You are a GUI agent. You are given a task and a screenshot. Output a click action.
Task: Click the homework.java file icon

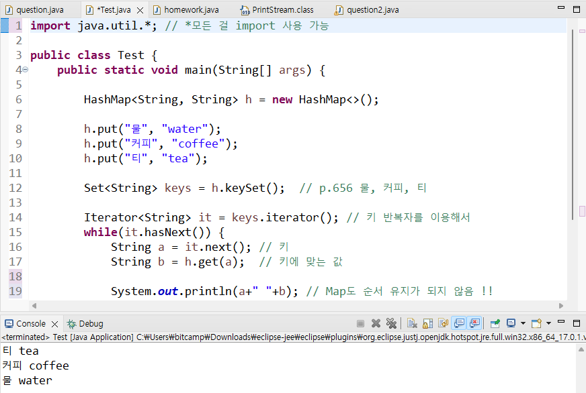[157, 10]
